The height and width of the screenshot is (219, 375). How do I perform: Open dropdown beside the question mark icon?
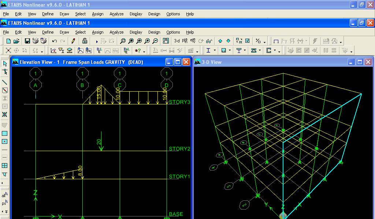point(144,51)
